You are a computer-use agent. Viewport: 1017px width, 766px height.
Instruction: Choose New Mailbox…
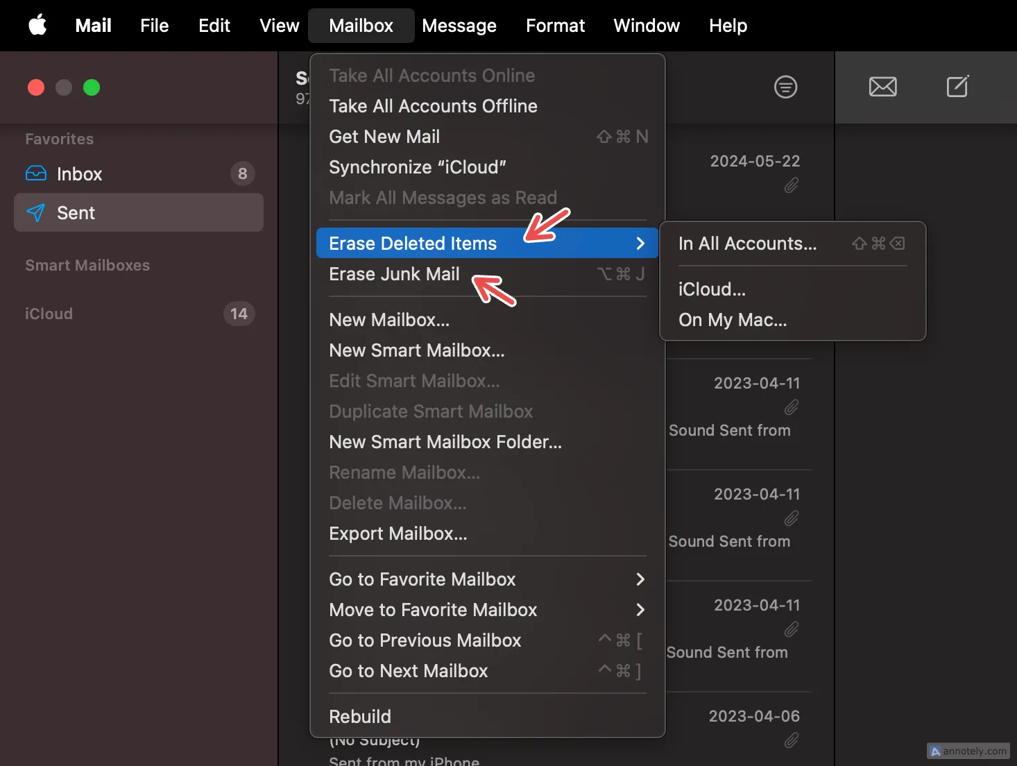[x=487, y=320]
